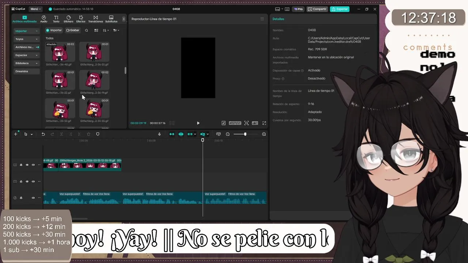The width and height of the screenshot is (468, 263).
Task: Add a track with the plus icon
Action: (16, 134)
